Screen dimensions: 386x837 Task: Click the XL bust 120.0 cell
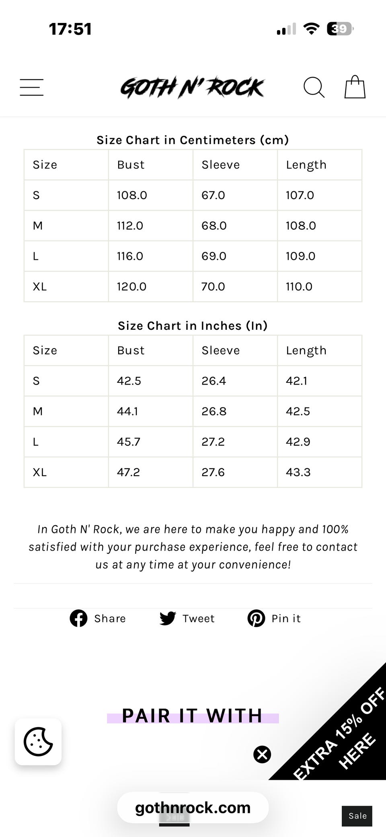(132, 286)
